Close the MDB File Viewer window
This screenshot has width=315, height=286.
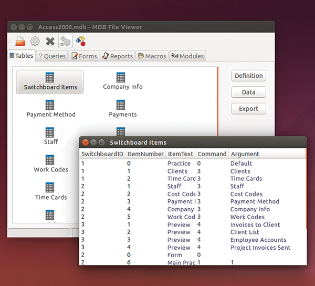coord(14,27)
